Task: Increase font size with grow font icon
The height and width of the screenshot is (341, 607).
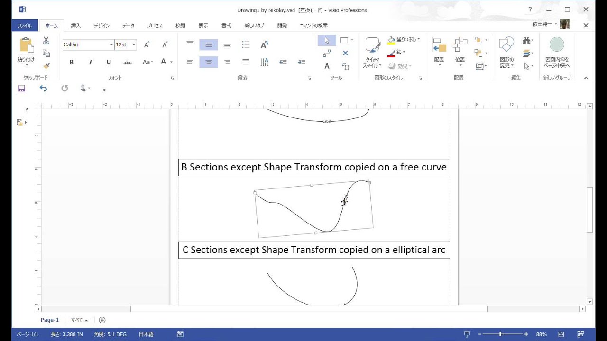Action: click(147, 45)
